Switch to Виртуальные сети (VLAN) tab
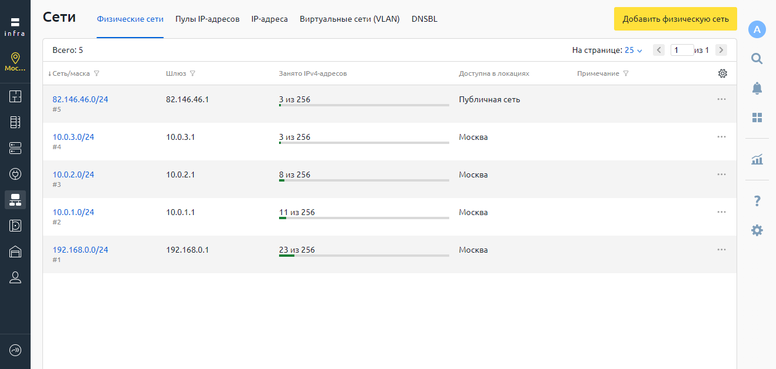 (x=349, y=19)
